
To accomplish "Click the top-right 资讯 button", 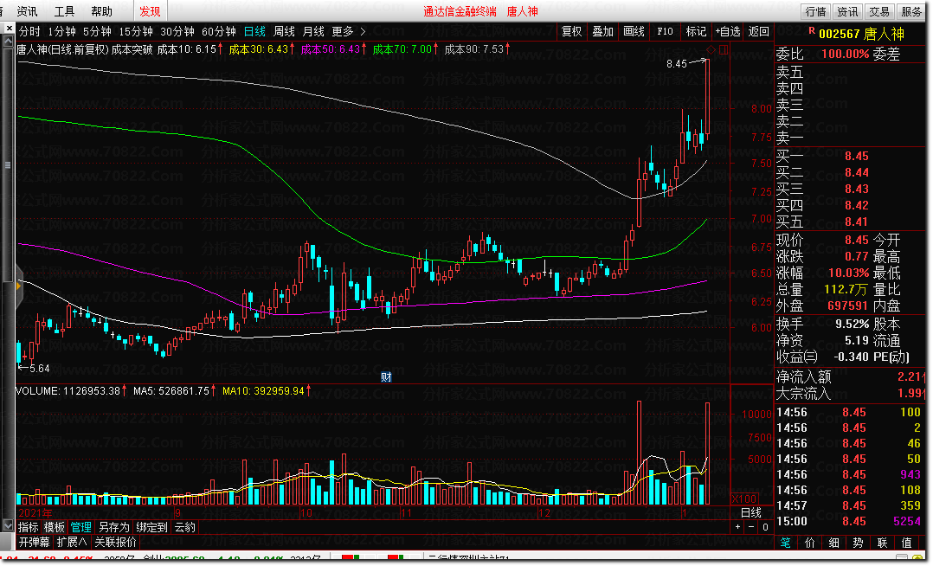I will [x=847, y=11].
